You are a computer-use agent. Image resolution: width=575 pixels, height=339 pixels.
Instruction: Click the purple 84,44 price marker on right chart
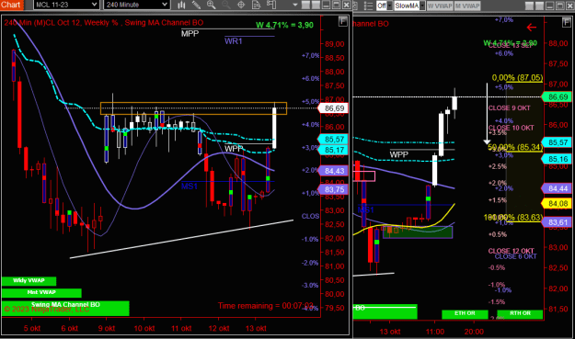(557, 188)
